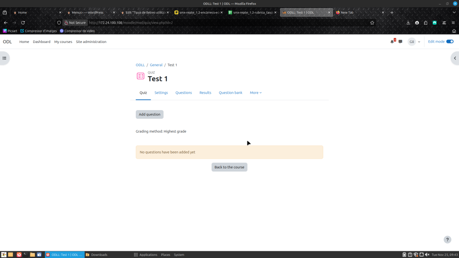Screen dimensions: 459x258
Task: Expand the More dropdown in quiz navigation
Action: [x=255, y=93]
